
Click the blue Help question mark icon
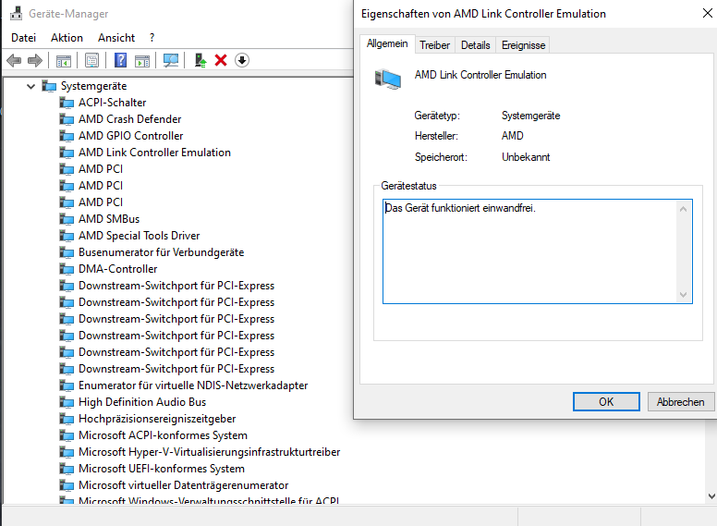121,60
